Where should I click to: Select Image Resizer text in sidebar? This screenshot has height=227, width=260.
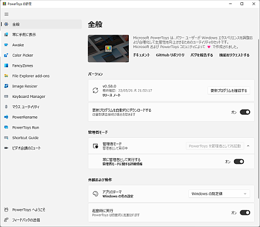coord(25,86)
